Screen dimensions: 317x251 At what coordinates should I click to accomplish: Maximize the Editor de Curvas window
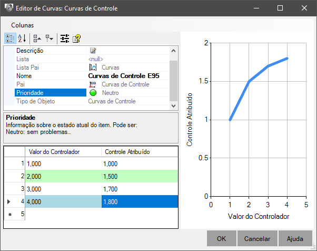pos(280,8)
